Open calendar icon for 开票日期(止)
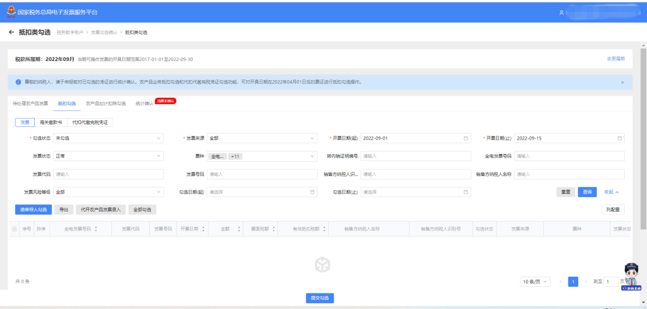647x309 pixels. point(620,138)
